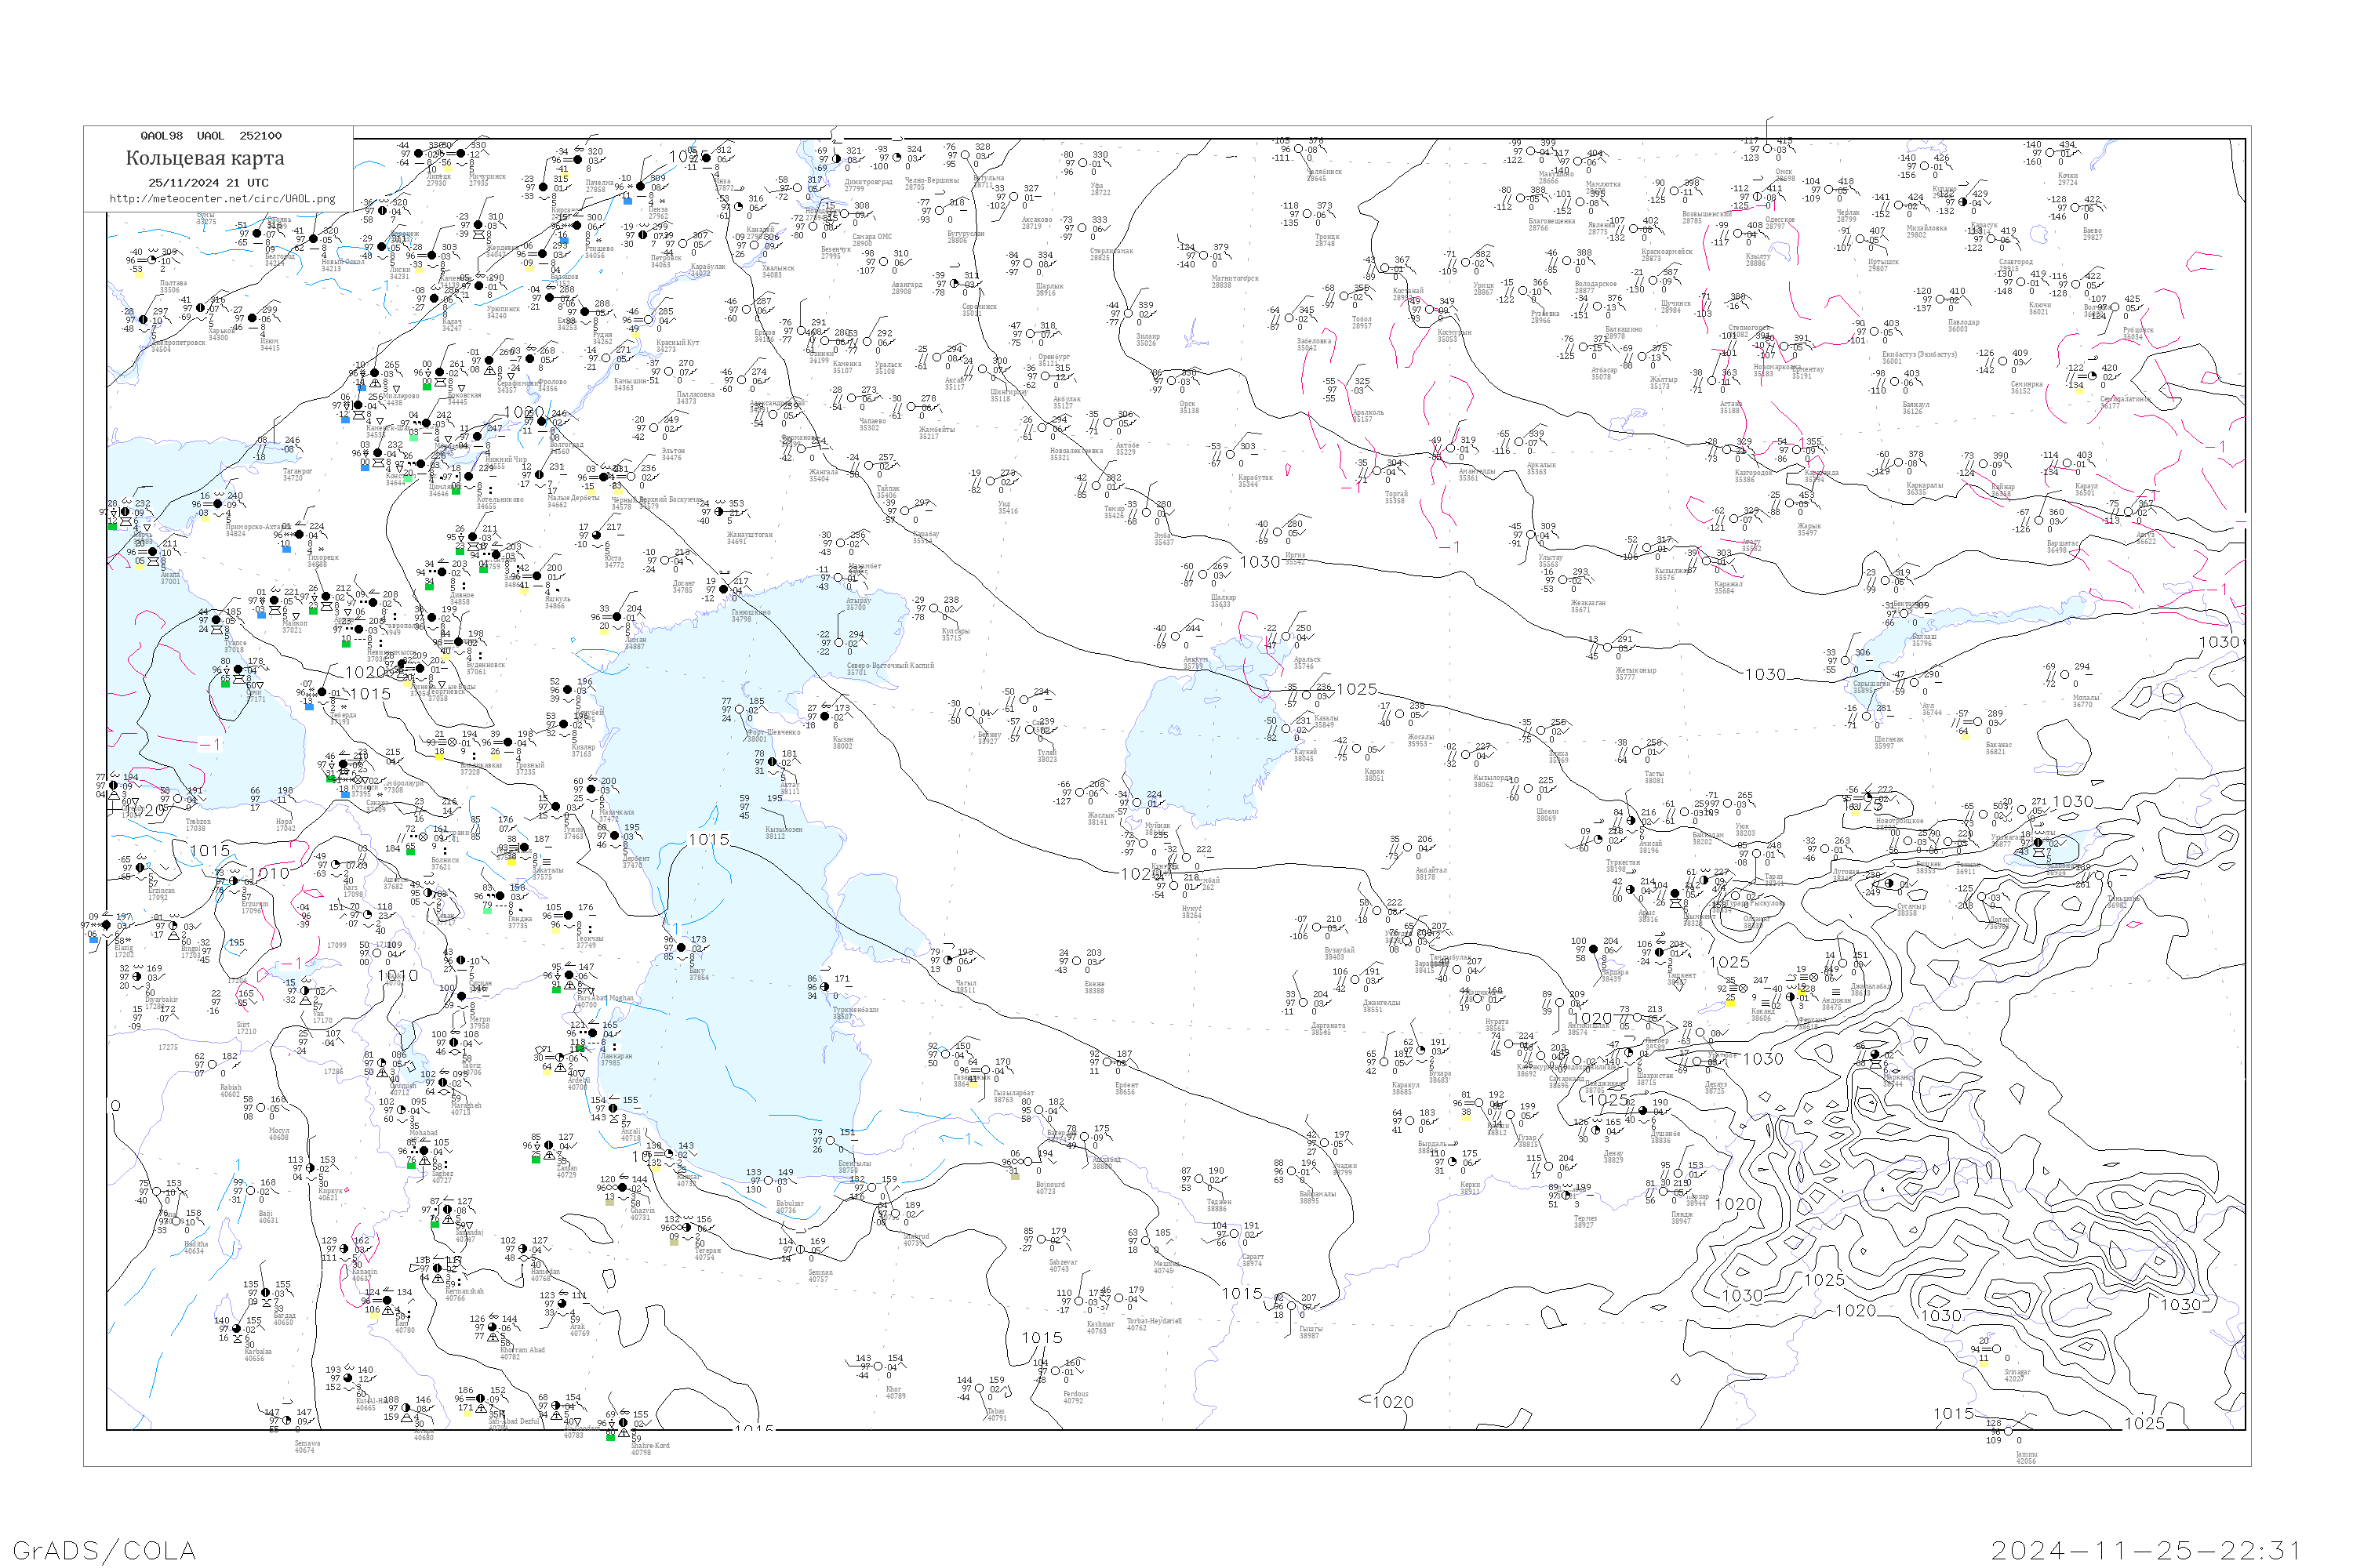Click the 2024-11-25-22:31 timestamp
2353x1568 pixels.
(2147, 1550)
